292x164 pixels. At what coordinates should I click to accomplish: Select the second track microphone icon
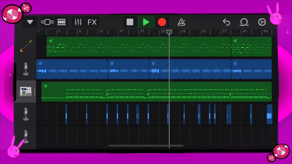[26, 69]
